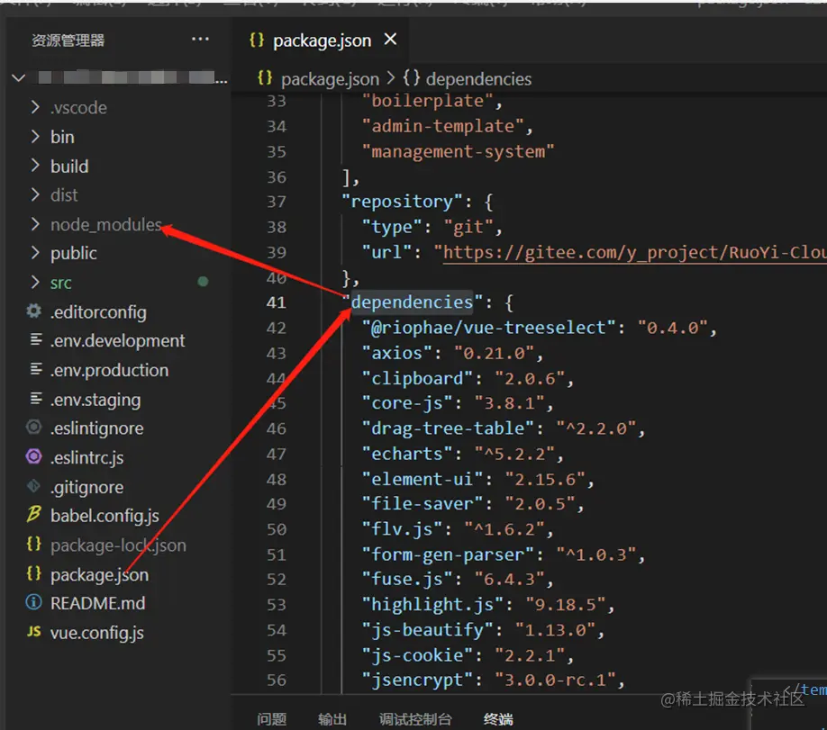This screenshot has height=730, width=827.
Task: Open .env.production file
Action: tap(109, 370)
